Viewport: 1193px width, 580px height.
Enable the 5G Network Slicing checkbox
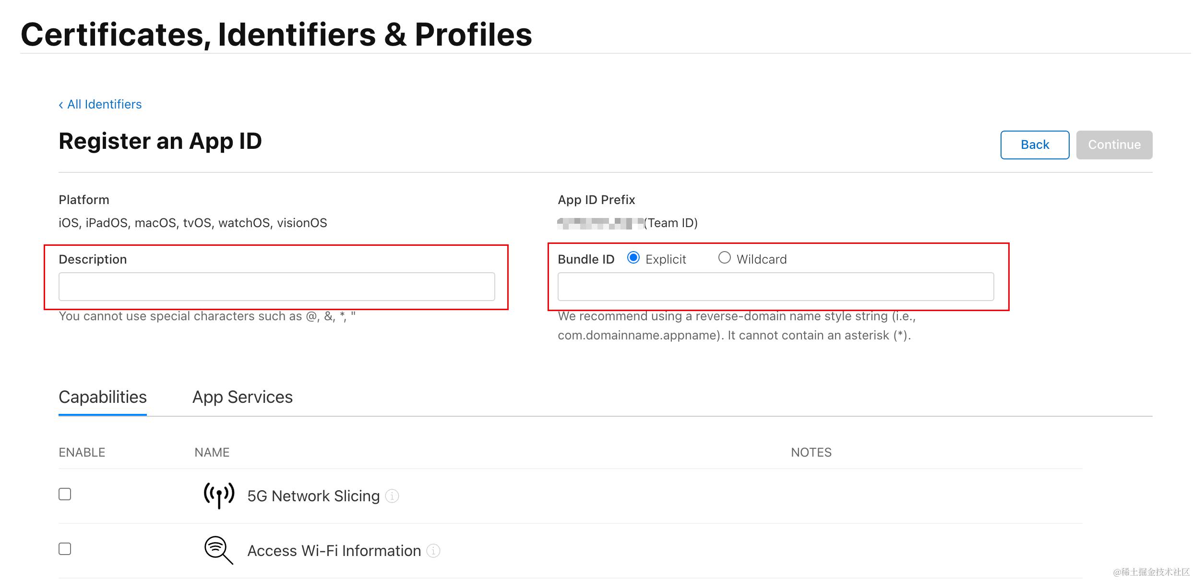[65, 494]
